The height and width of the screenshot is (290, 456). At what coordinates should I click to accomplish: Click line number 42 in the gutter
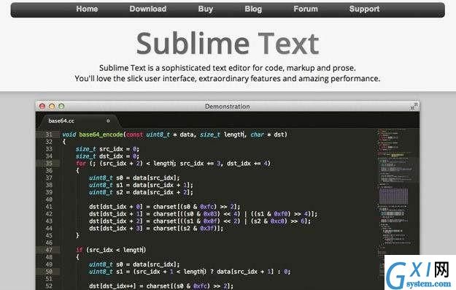[49, 214]
